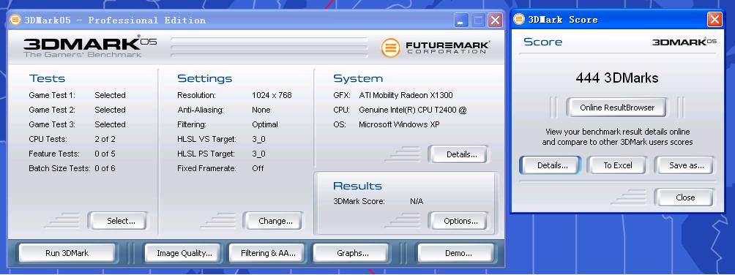Click Filtering 'Optimal' value

click(x=265, y=124)
